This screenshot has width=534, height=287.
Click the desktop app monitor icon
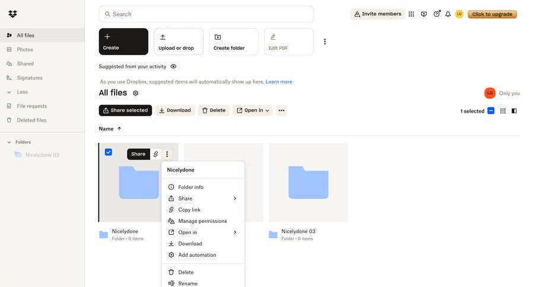[x=424, y=14]
